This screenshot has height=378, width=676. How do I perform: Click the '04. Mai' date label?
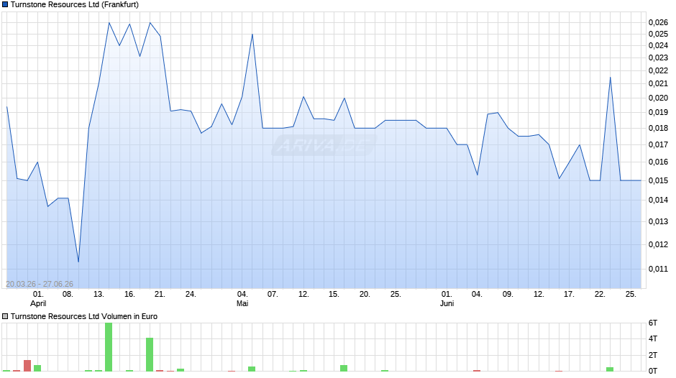[x=242, y=299]
